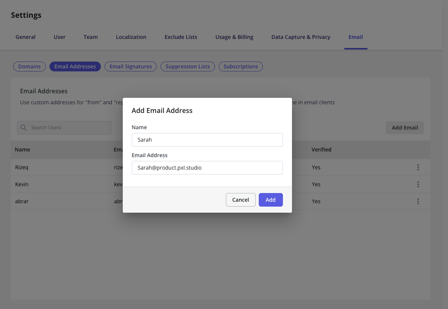Viewport: 448px width, 309px height.
Task: Open the Suppression Lists pill
Action: (x=188, y=66)
